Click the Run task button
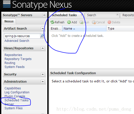Image resolution: width=134 pixels, height=114 pixels. click(84, 22)
